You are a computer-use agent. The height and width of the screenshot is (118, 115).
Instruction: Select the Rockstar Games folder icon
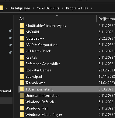pyautogui.click(x=22, y=70)
